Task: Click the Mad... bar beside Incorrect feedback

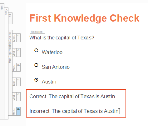Action: tap(14, 111)
